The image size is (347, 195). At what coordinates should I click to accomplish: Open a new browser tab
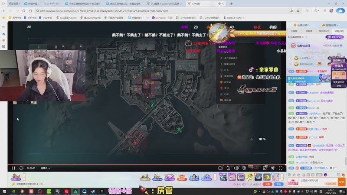[231, 3]
